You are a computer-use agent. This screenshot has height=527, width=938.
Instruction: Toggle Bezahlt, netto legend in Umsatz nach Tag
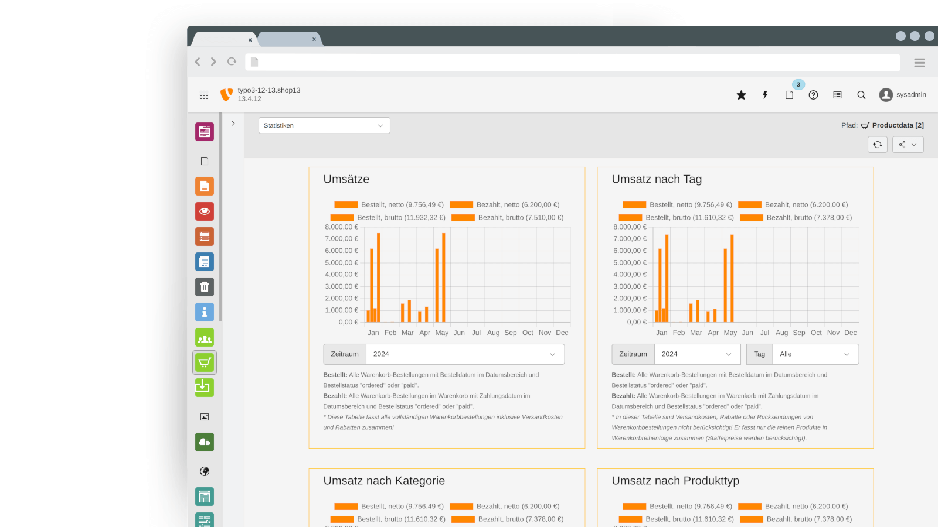[x=793, y=205]
